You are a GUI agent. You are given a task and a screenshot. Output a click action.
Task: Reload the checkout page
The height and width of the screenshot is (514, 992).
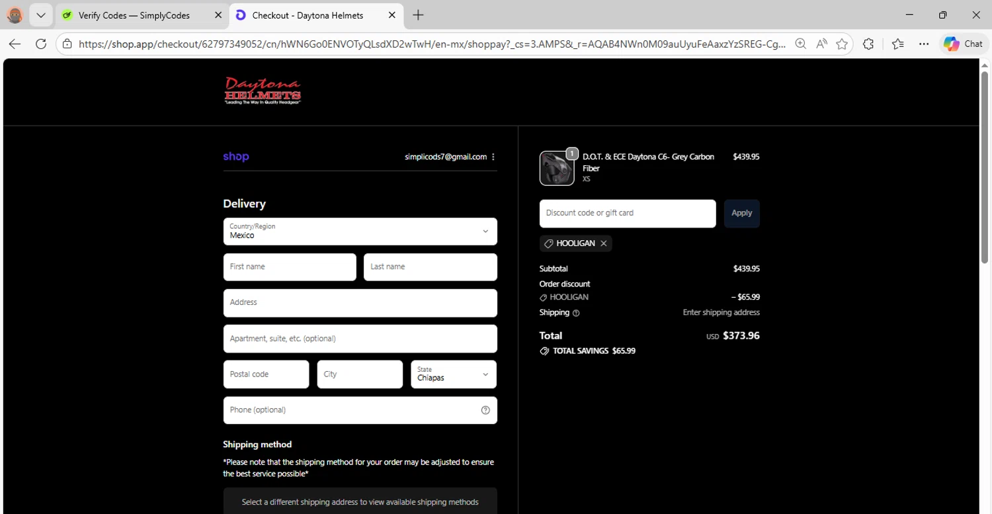click(x=41, y=44)
